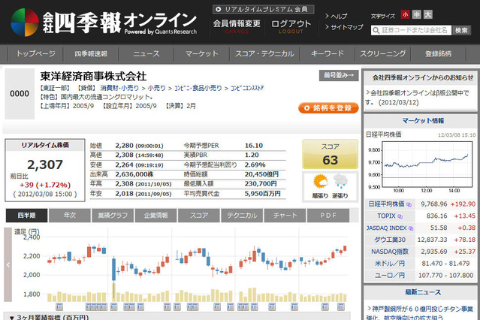Screen dimensions: 480x320
Task: Go to トップページ in navigation bar
Action: 36,54
